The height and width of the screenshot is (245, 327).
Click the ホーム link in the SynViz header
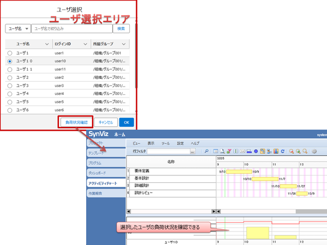click(120, 134)
